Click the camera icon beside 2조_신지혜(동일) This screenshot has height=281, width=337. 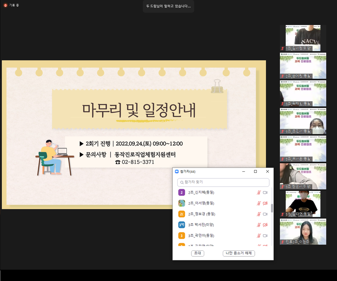265,193
